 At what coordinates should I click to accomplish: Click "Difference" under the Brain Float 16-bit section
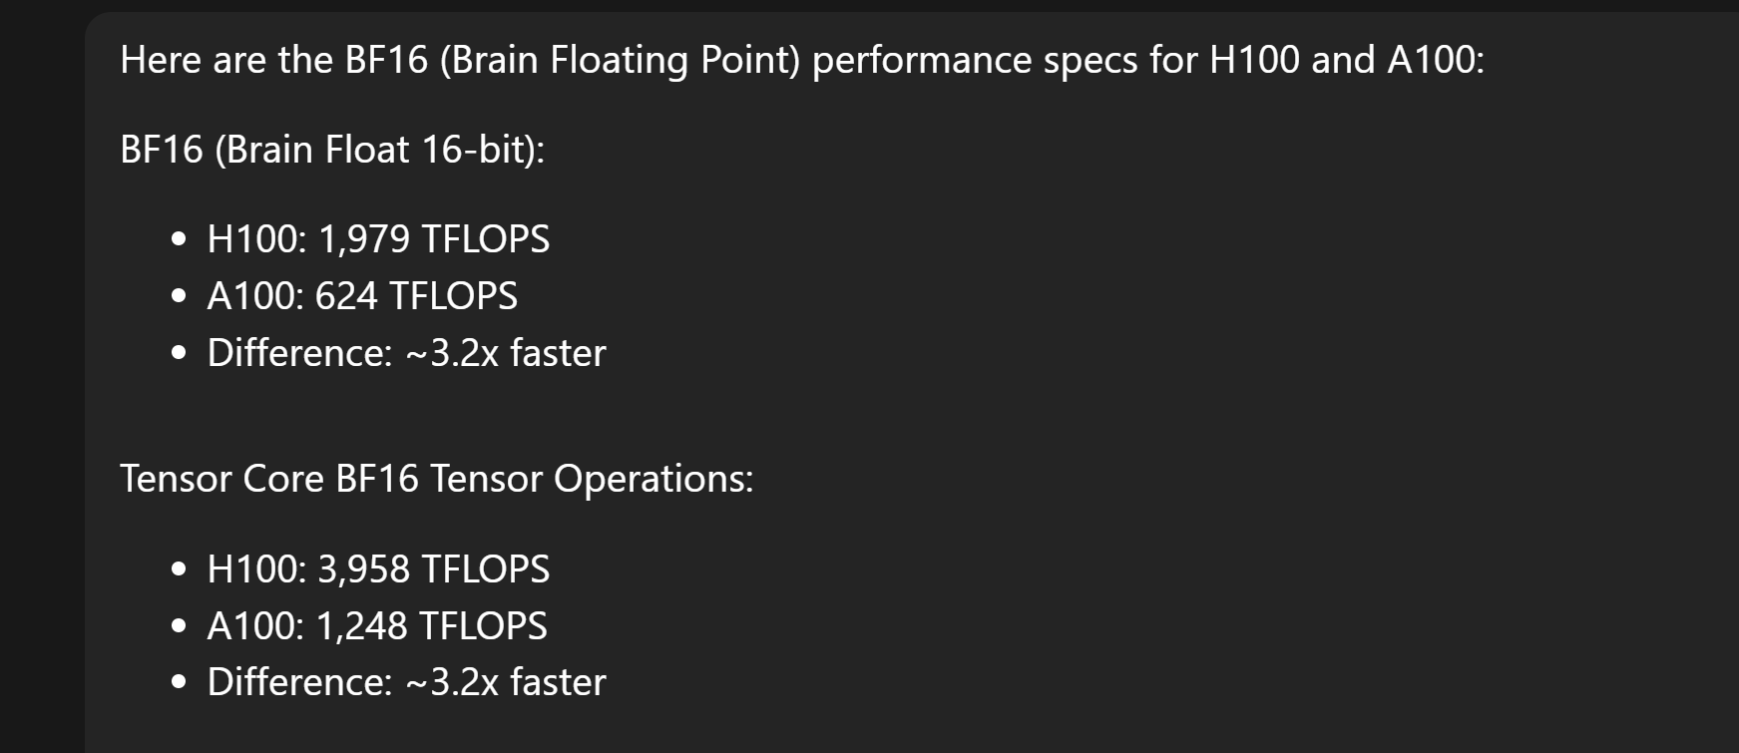(x=298, y=354)
